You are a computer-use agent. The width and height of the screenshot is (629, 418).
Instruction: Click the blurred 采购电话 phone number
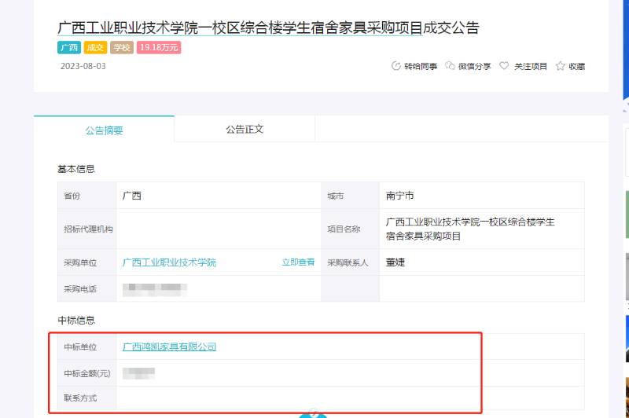click(x=155, y=289)
